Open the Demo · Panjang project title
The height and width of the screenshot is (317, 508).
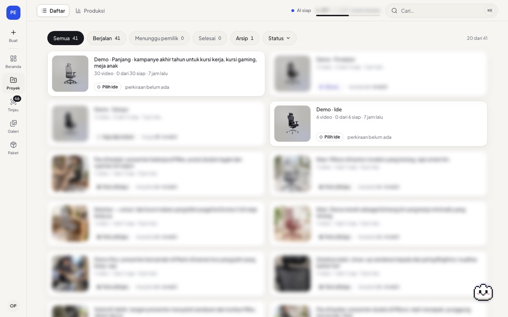point(175,63)
